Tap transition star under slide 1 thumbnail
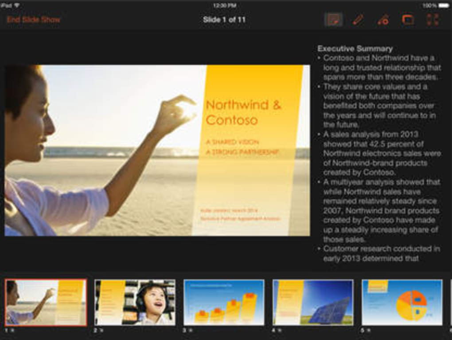 pos(12,331)
